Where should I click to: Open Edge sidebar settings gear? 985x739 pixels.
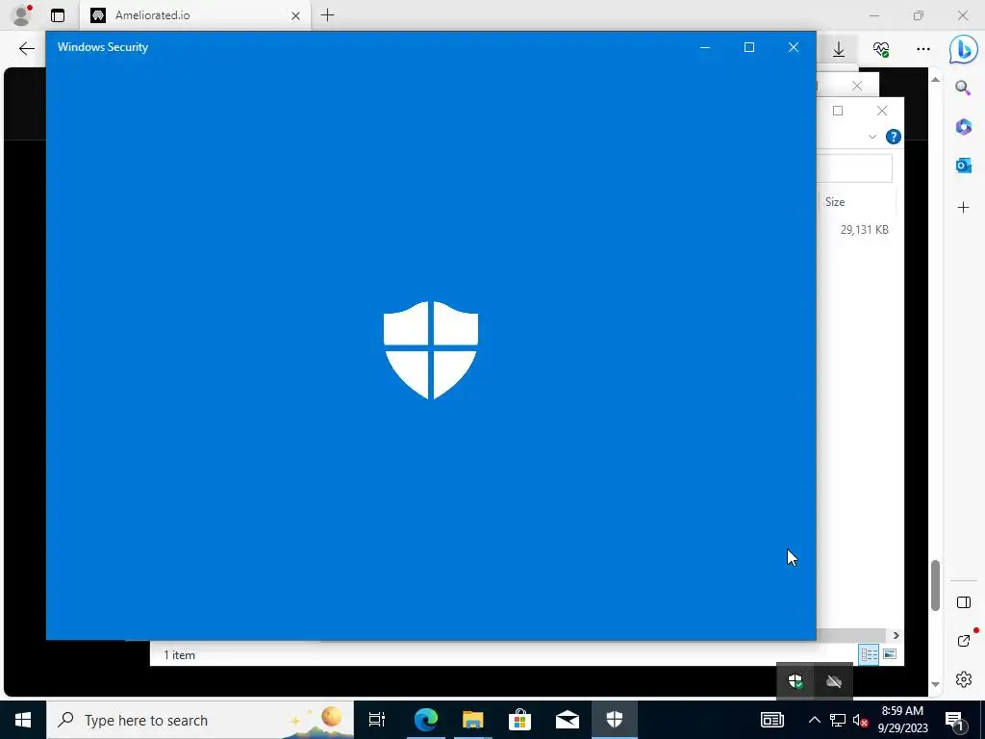point(964,679)
